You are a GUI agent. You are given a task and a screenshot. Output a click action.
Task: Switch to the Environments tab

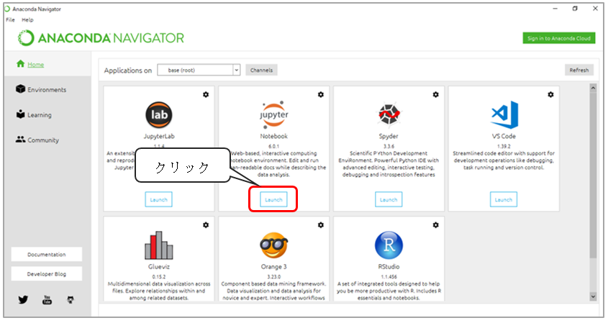pyautogui.click(x=46, y=90)
